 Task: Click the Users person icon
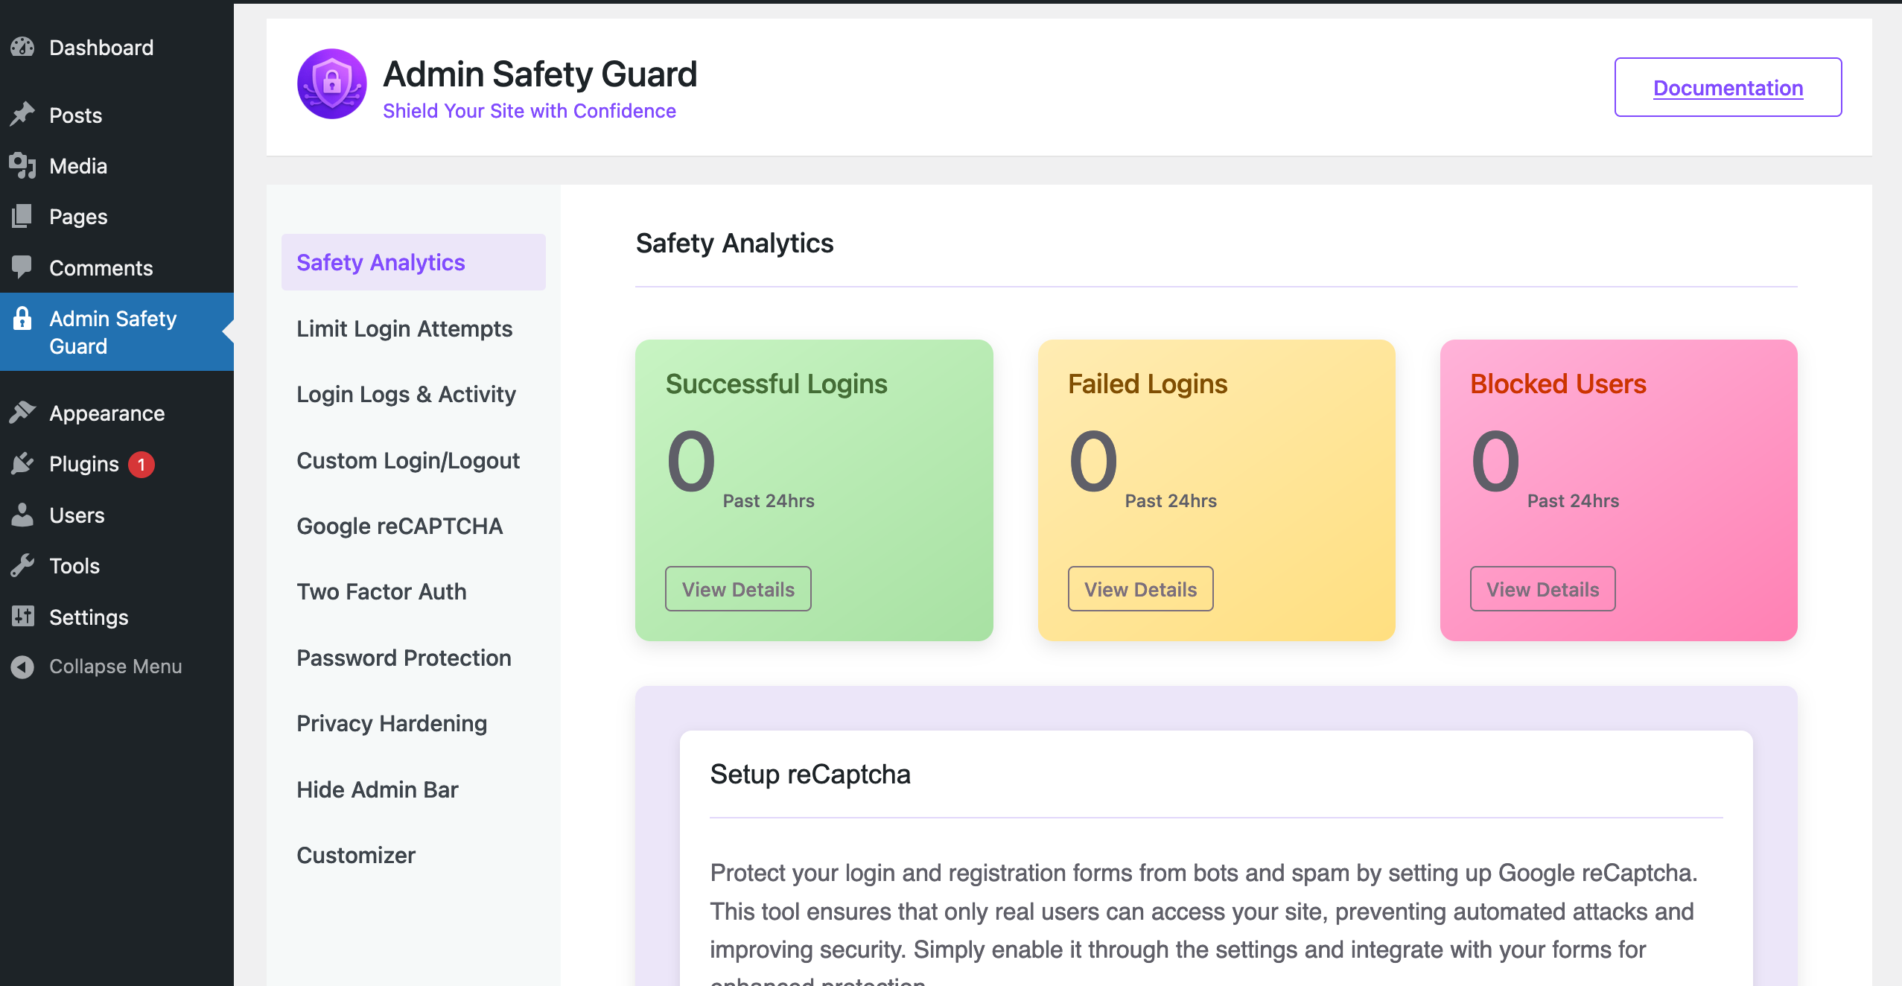coord(22,515)
